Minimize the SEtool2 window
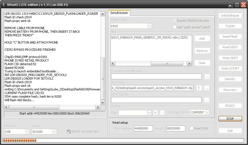 point(230,5)
